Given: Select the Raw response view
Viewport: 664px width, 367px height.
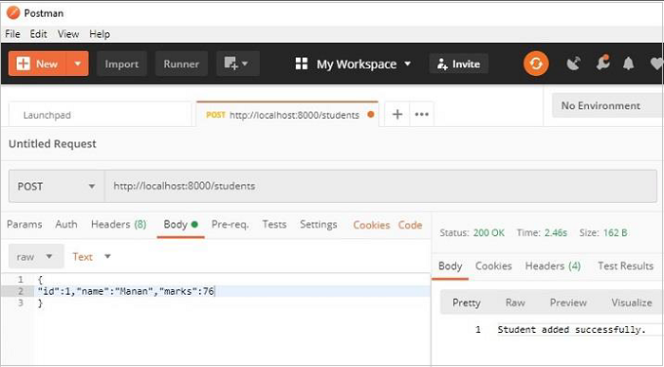Looking at the screenshot, I should click(515, 303).
